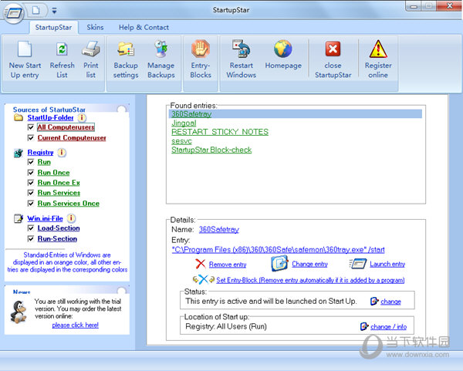Select sesvc entry
463x371 pixels.
click(181, 141)
